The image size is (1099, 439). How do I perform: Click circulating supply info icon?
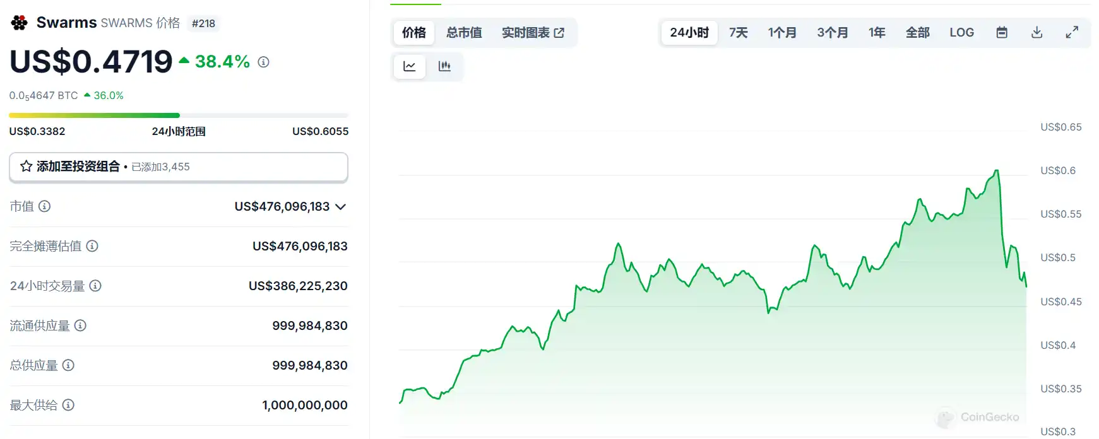click(80, 325)
